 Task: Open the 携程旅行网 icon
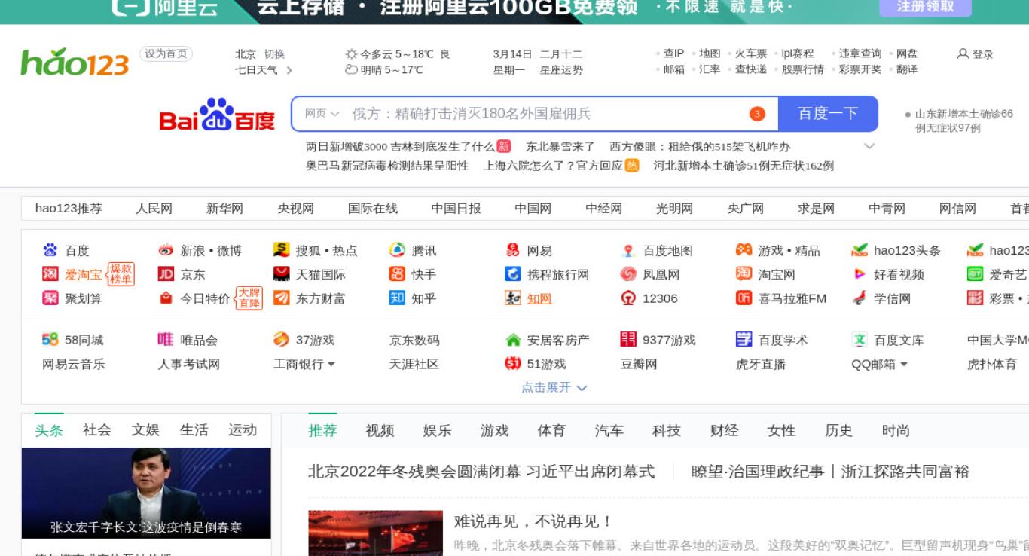[512, 274]
